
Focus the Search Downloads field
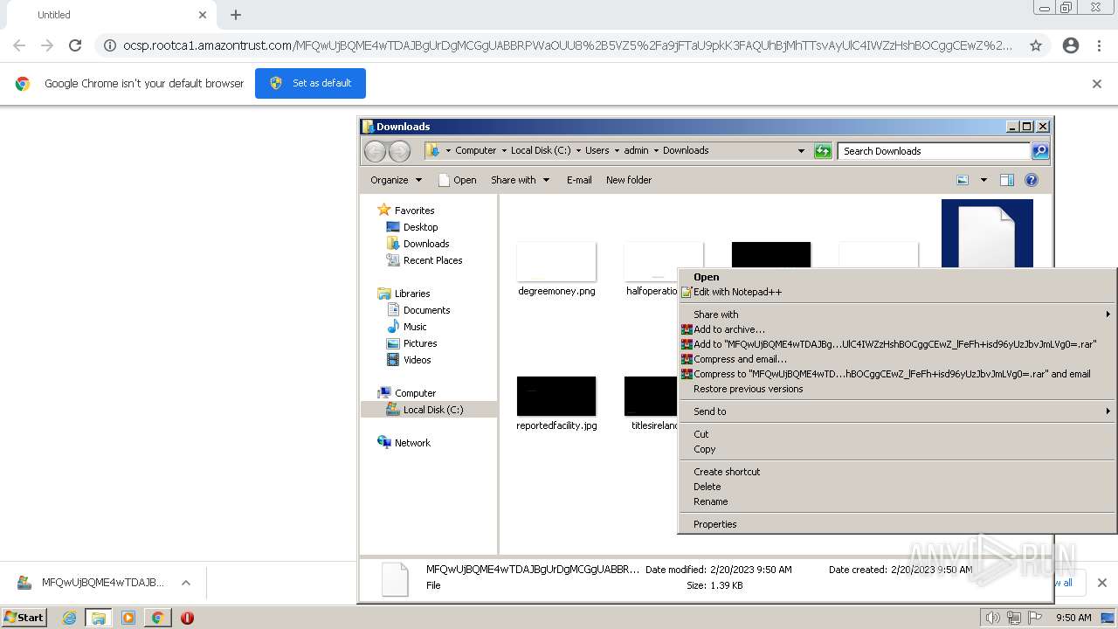click(934, 151)
